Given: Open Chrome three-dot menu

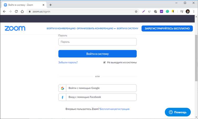Looking at the screenshot, I should click(194, 12).
